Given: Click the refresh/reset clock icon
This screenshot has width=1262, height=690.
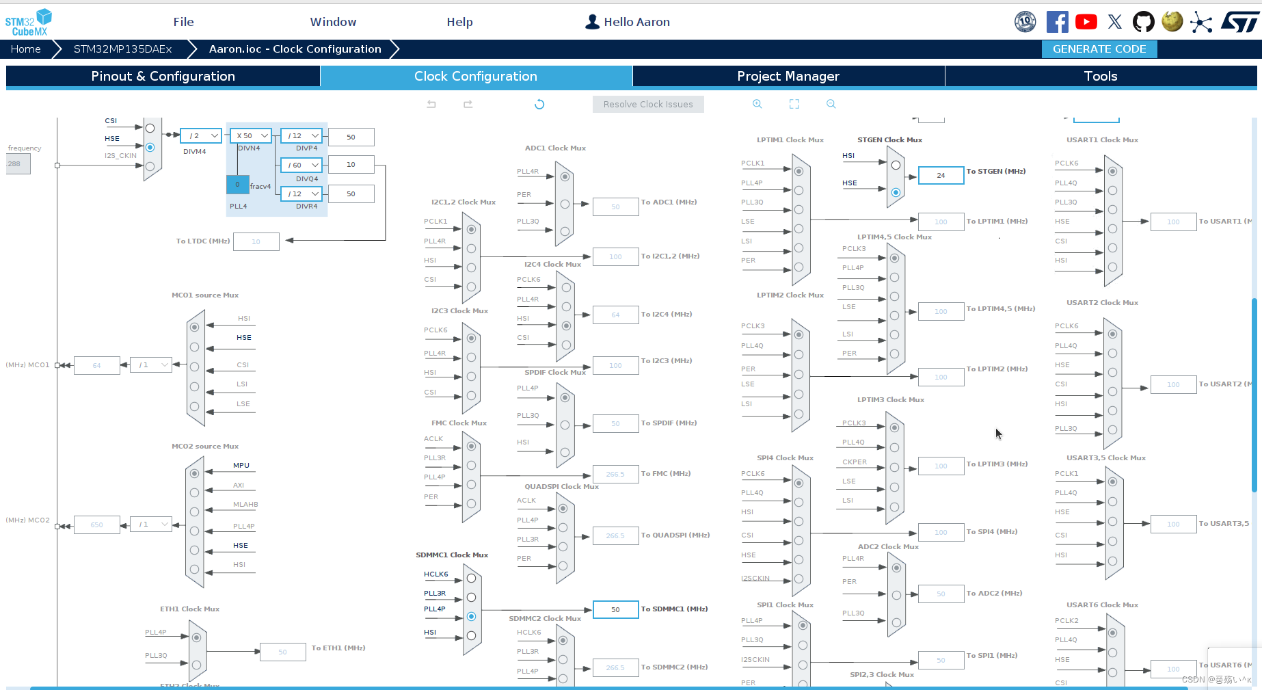Looking at the screenshot, I should (539, 104).
